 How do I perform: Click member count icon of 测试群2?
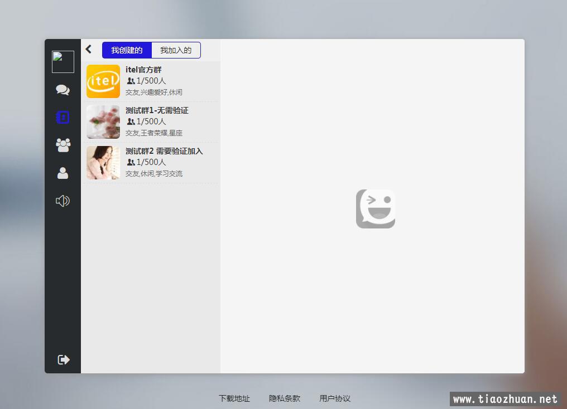click(x=131, y=163)
